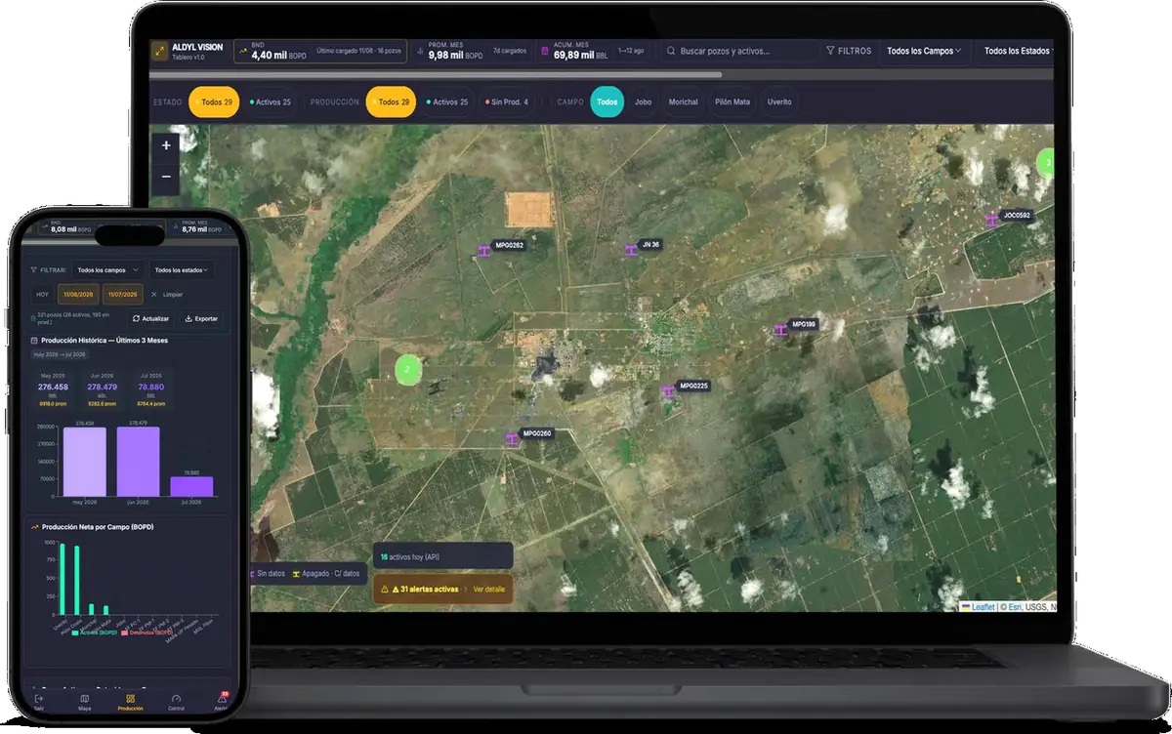Select the JOC0592 well marker on map
Image resolution: width=1172 pixels, height=734 pixels.
click(x=992, y=221)
